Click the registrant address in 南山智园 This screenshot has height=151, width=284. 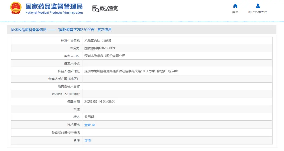click(x=131, y=71)
